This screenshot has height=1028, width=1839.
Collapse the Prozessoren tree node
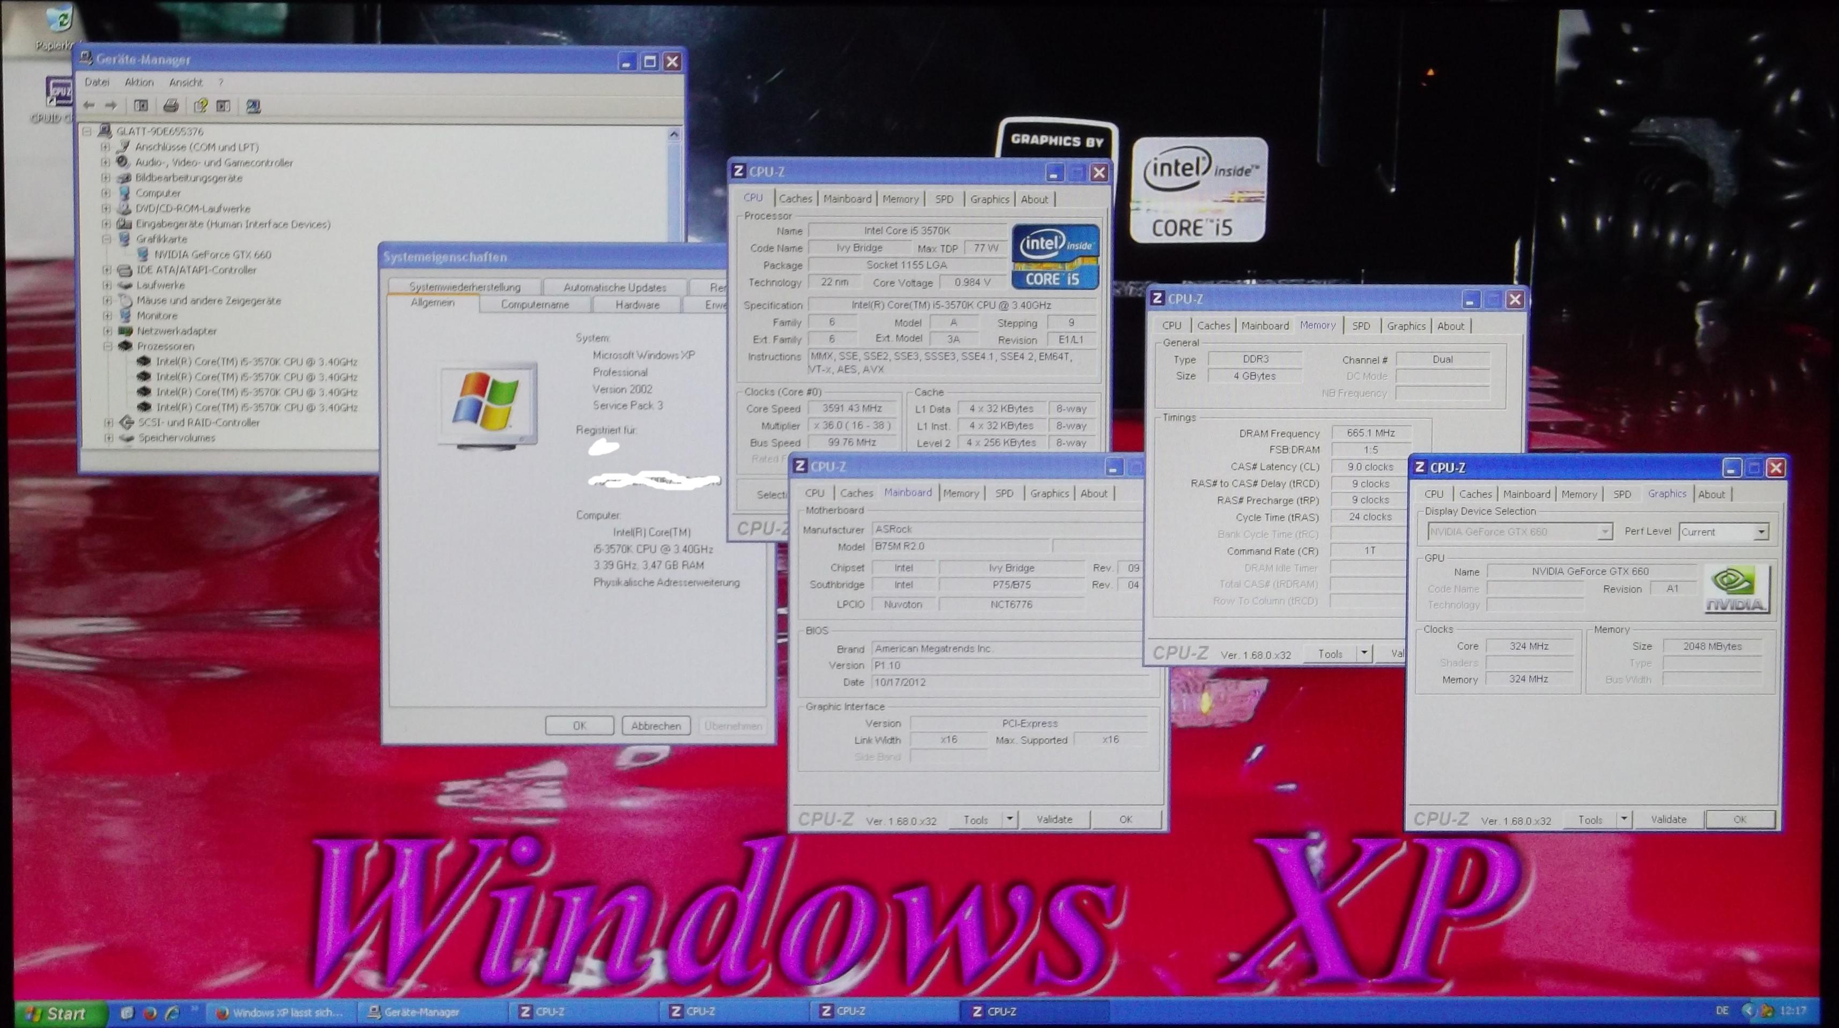(x=107, y=346)
